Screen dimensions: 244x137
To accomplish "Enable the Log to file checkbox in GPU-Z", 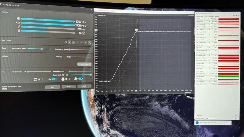I will (x=196, y=115).
